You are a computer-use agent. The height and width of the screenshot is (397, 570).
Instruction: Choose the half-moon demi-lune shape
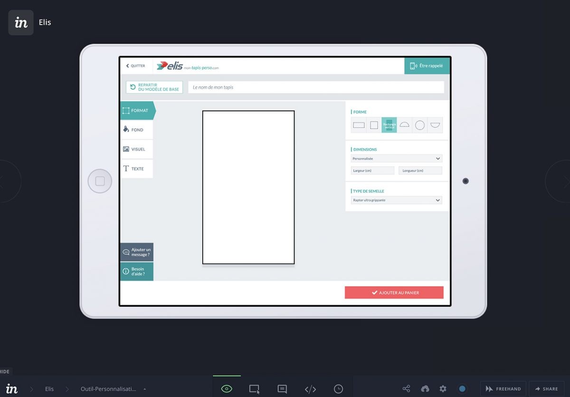pos(404,125)
